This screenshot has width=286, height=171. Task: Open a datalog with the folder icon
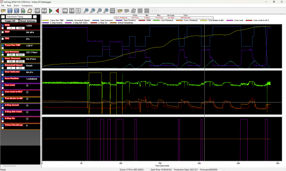(x=3, y=11)
